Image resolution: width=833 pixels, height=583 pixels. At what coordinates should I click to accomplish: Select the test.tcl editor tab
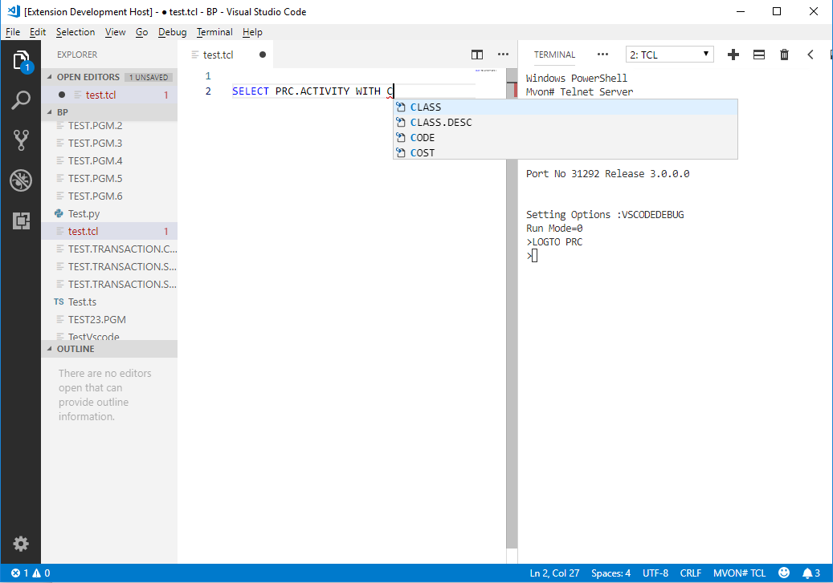pos(226,55)
